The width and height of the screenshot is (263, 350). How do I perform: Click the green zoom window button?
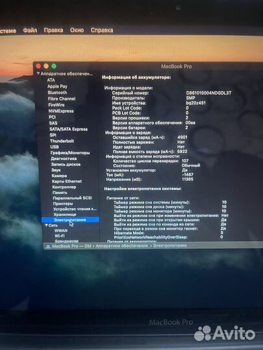(x=54, y=66)
